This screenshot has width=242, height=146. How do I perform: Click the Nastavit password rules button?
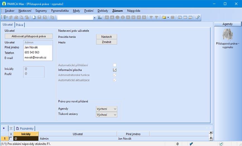coord(107,37)
